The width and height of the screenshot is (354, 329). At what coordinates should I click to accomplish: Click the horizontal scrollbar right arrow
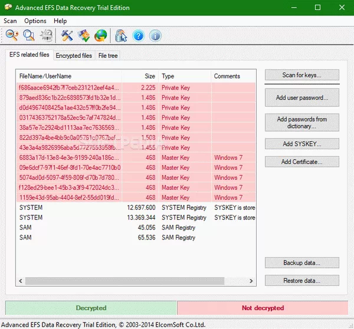(251, 281)
